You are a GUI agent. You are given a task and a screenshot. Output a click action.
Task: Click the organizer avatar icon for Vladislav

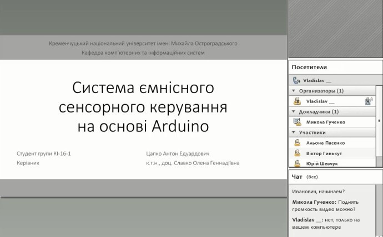click(298, 101)
